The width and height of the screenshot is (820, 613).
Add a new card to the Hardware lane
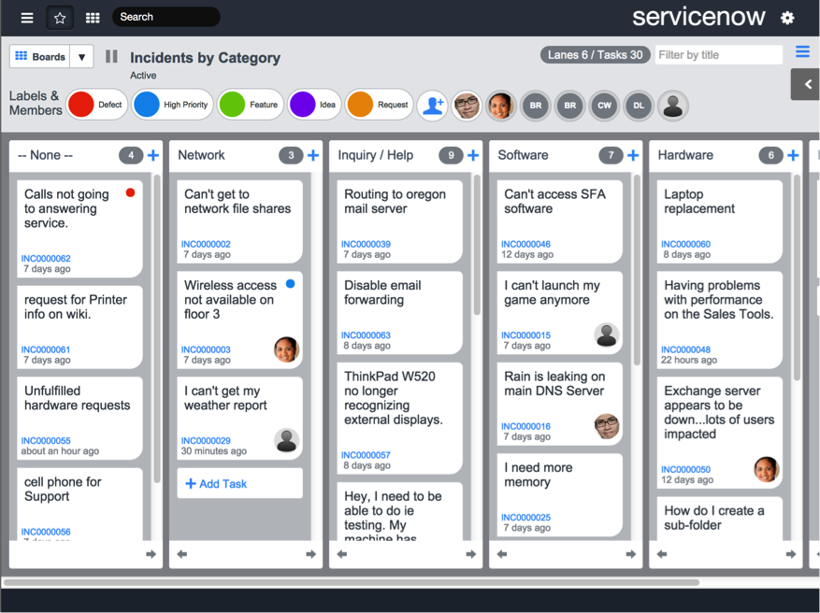793,155
